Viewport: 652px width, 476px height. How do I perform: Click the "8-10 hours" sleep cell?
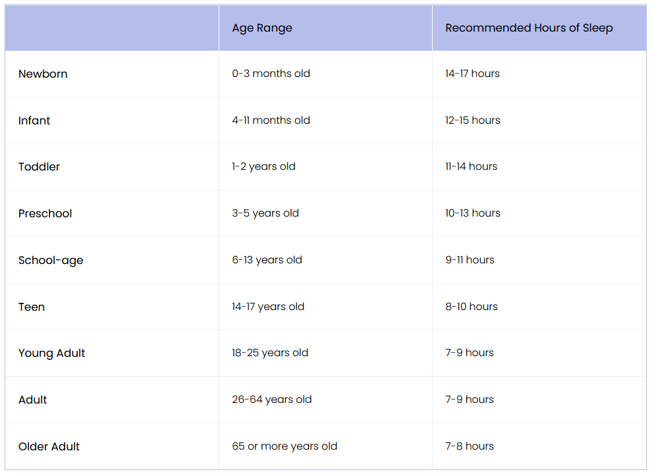pyautogui.click(x=472, y=306)
